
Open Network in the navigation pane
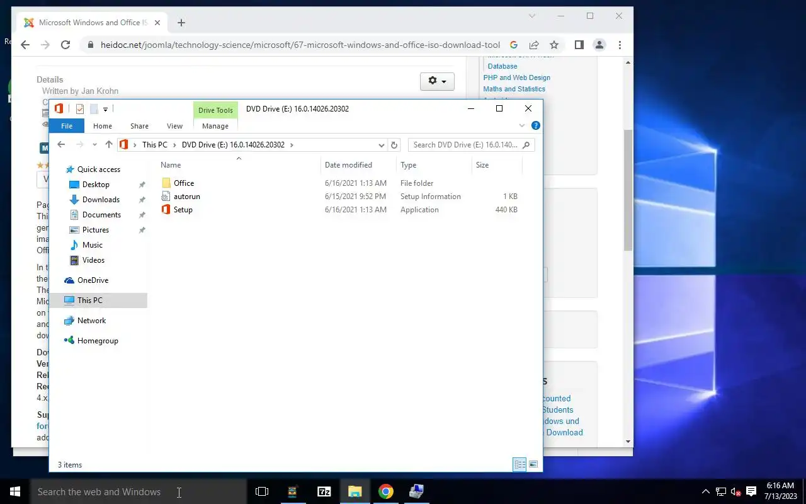coord(91,321)
